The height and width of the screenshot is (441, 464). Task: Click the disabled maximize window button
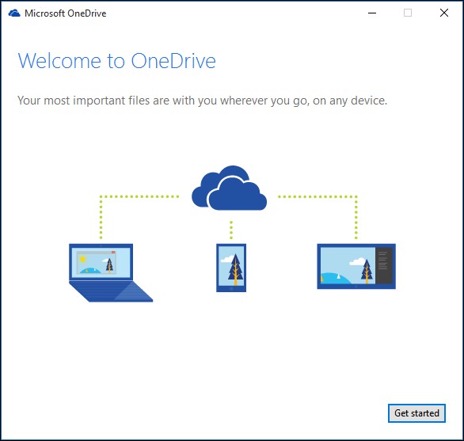[x=408, y=13]
